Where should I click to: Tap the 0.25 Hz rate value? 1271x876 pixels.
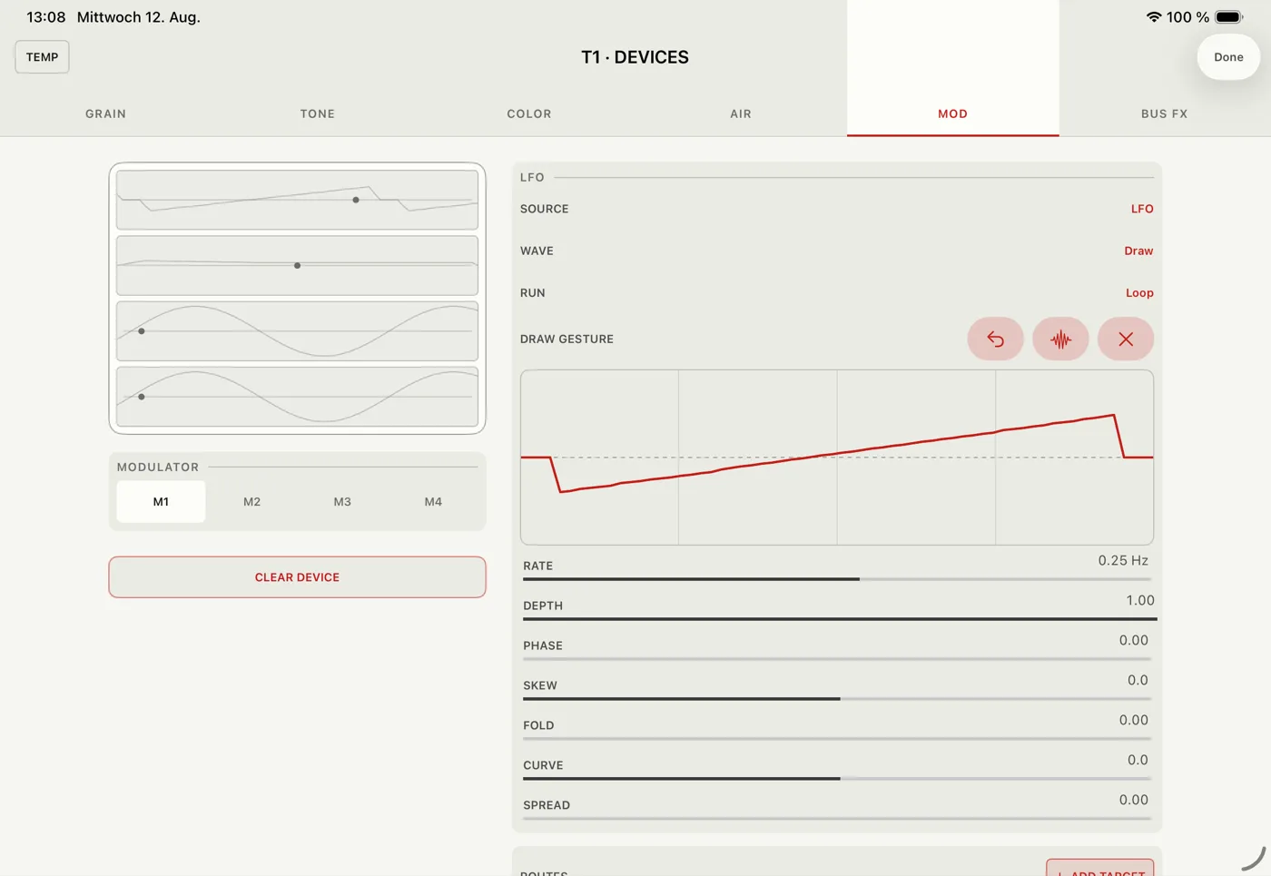coord(1123,560)
